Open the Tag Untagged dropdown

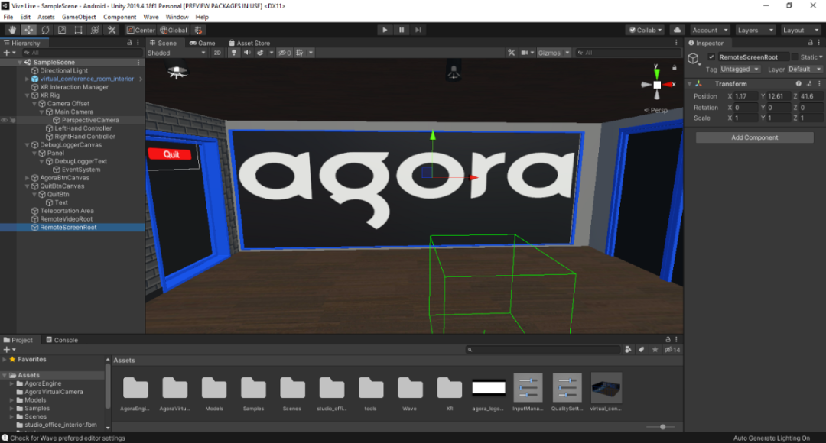pos(740,70)
